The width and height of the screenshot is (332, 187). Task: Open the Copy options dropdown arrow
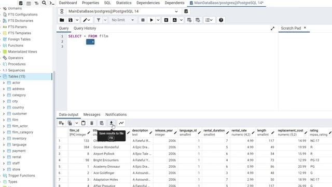tap(76, 123)
